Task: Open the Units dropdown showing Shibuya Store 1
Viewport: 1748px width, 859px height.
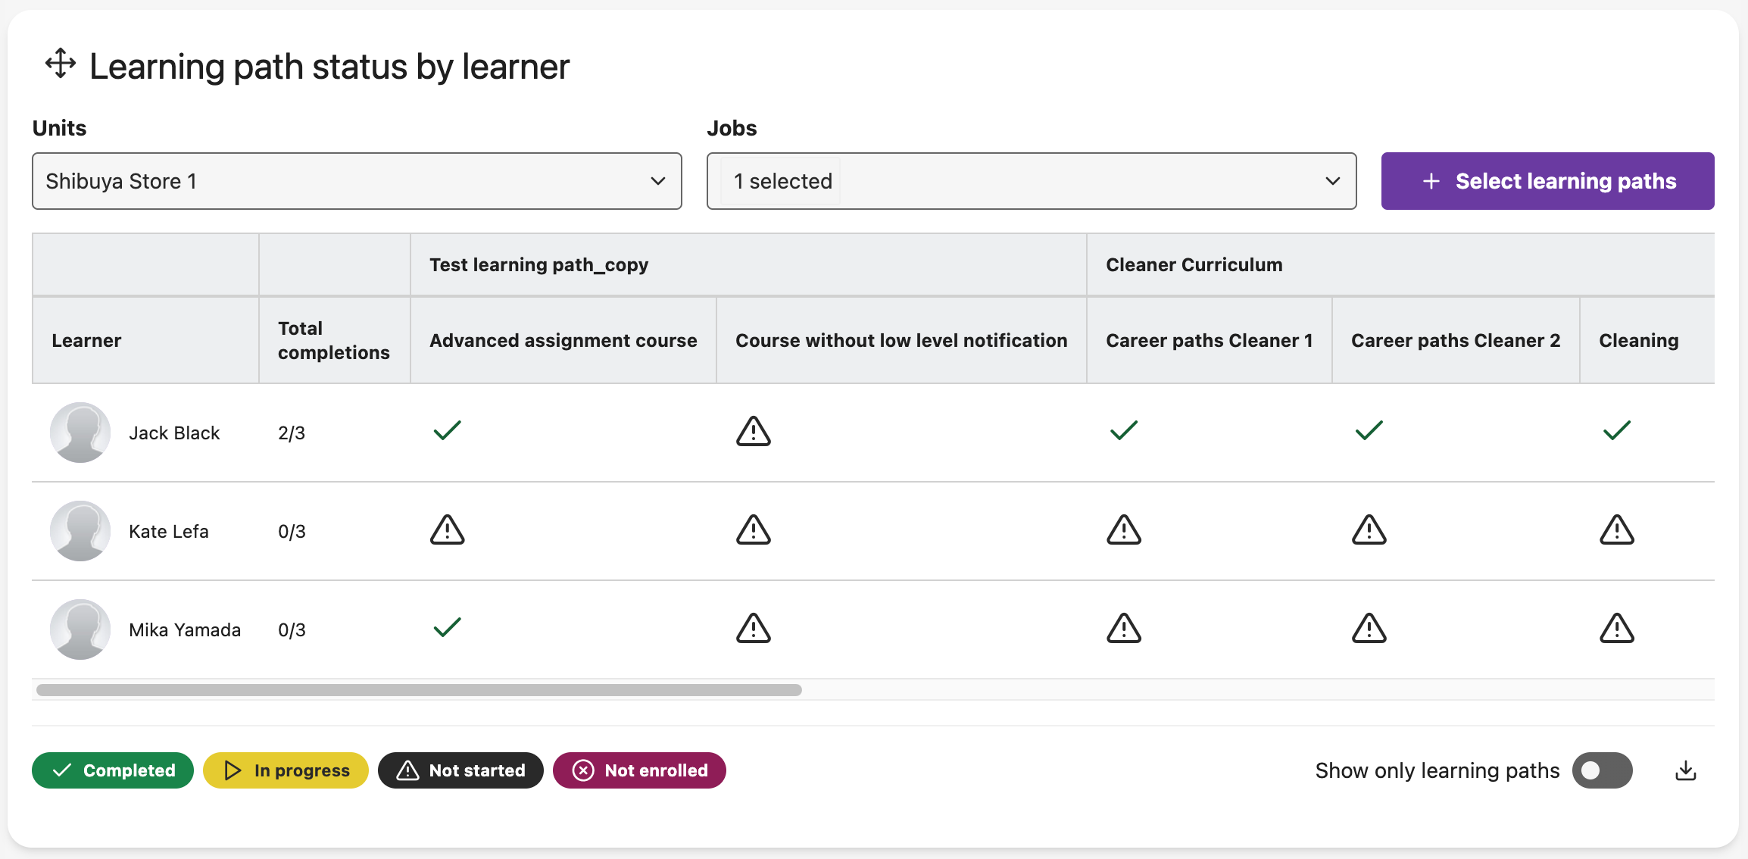Action: 356,182
